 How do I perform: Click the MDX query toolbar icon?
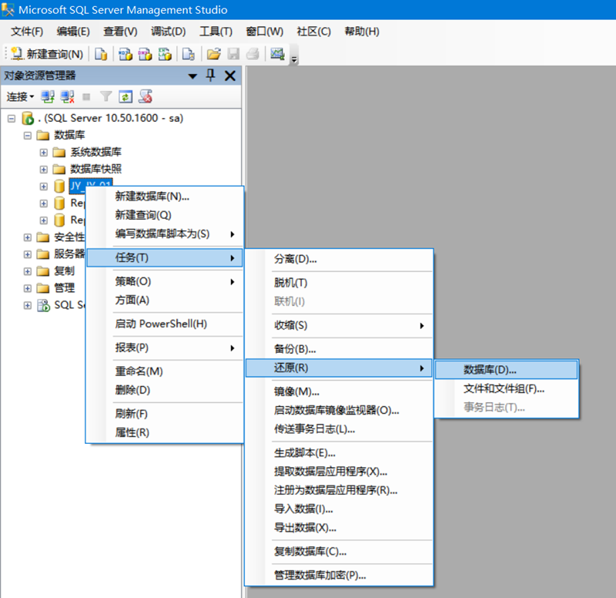[125, 54]
